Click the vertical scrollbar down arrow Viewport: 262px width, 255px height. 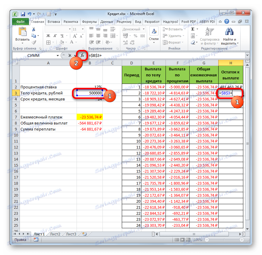[248, 229]
